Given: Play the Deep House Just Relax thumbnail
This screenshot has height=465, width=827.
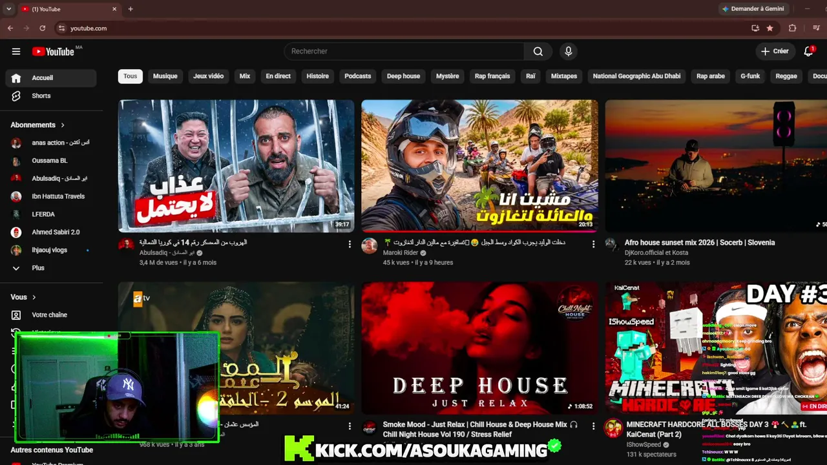Looking at the screenshot, I should [x=479, y=348].
